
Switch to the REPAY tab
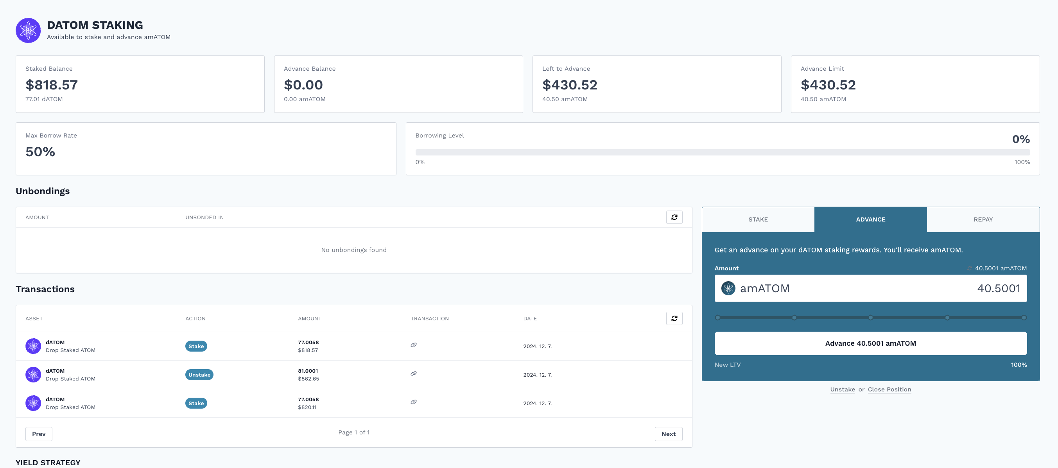983,219
